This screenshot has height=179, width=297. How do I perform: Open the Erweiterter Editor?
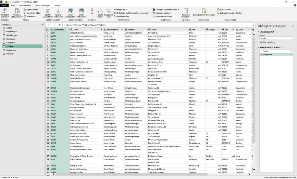(32, 13)
